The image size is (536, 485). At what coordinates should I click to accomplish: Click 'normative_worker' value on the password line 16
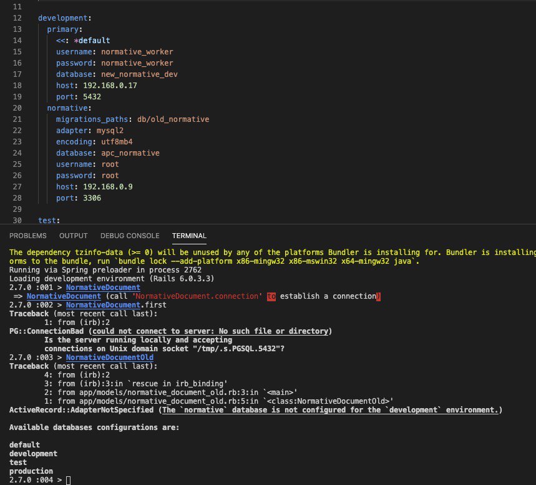[x=137, y=63]
